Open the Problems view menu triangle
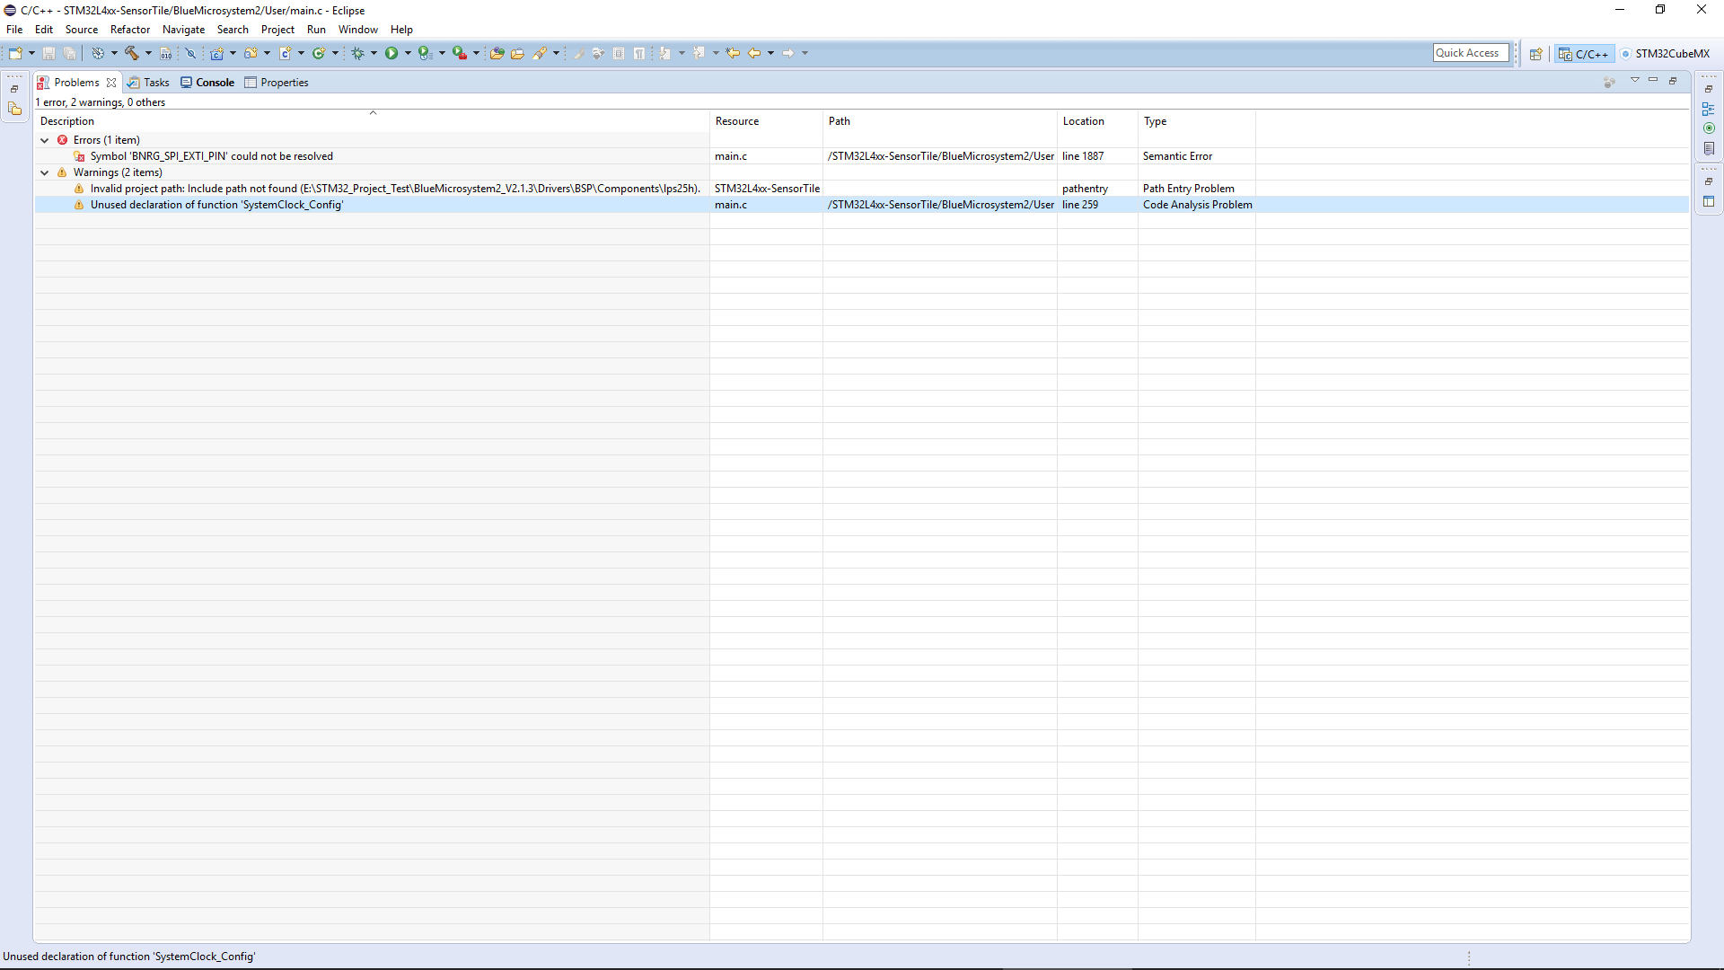The height and width of the screenshot is (970, 1724). pyautogui.click(x=1635, y=81)
